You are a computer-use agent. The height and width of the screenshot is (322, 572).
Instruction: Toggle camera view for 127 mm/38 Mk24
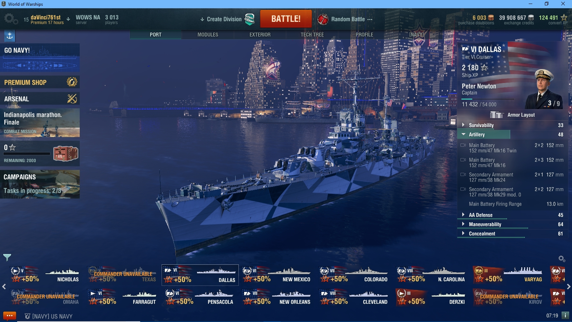pyautogui.click(x=463, y=175)
